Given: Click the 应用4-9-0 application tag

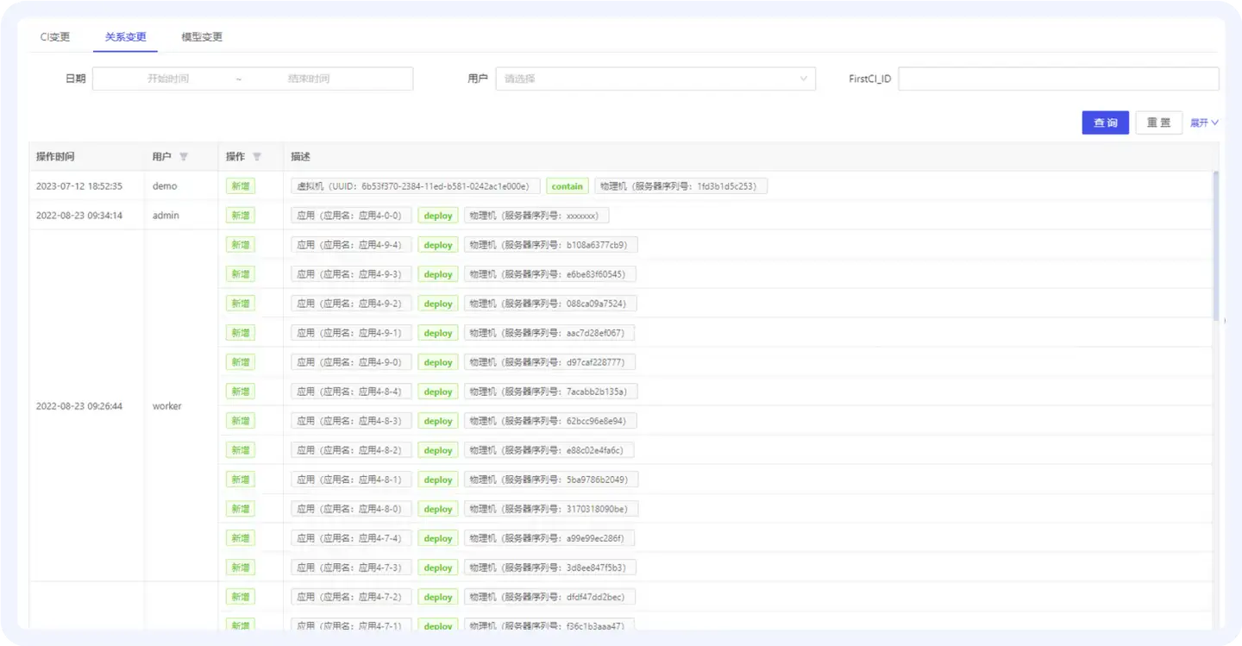Looking at the screenshot, I should [351, 362].
